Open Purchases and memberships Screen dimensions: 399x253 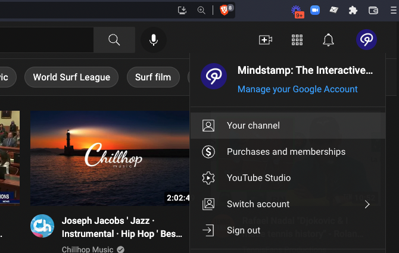point(286,152)
